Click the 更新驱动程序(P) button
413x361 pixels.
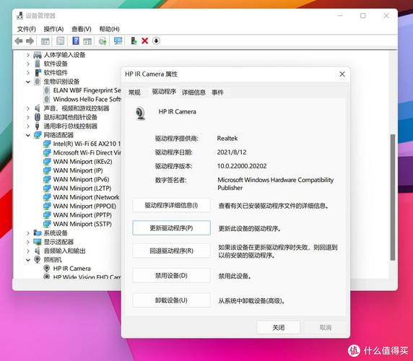[171, 228]
